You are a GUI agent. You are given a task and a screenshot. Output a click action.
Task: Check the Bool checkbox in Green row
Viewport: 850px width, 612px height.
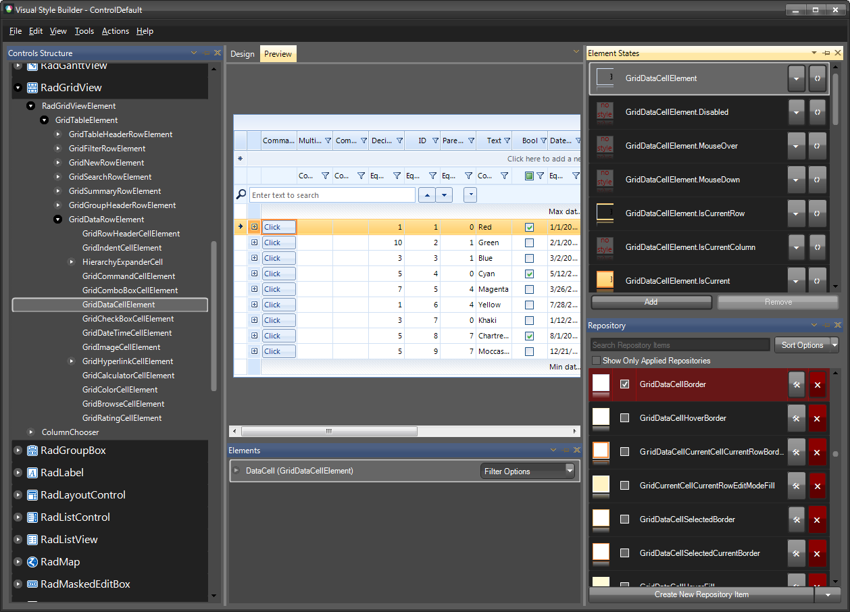[530, 243]
